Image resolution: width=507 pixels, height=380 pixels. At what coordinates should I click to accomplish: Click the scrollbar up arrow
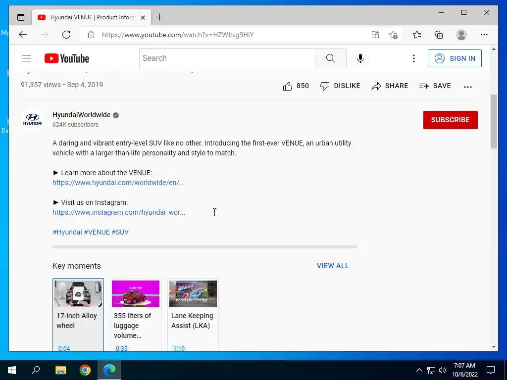(494, 49)
